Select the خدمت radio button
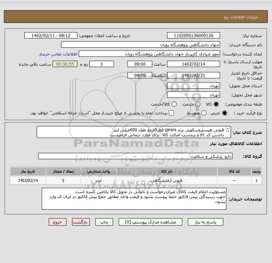 point(198,104)
